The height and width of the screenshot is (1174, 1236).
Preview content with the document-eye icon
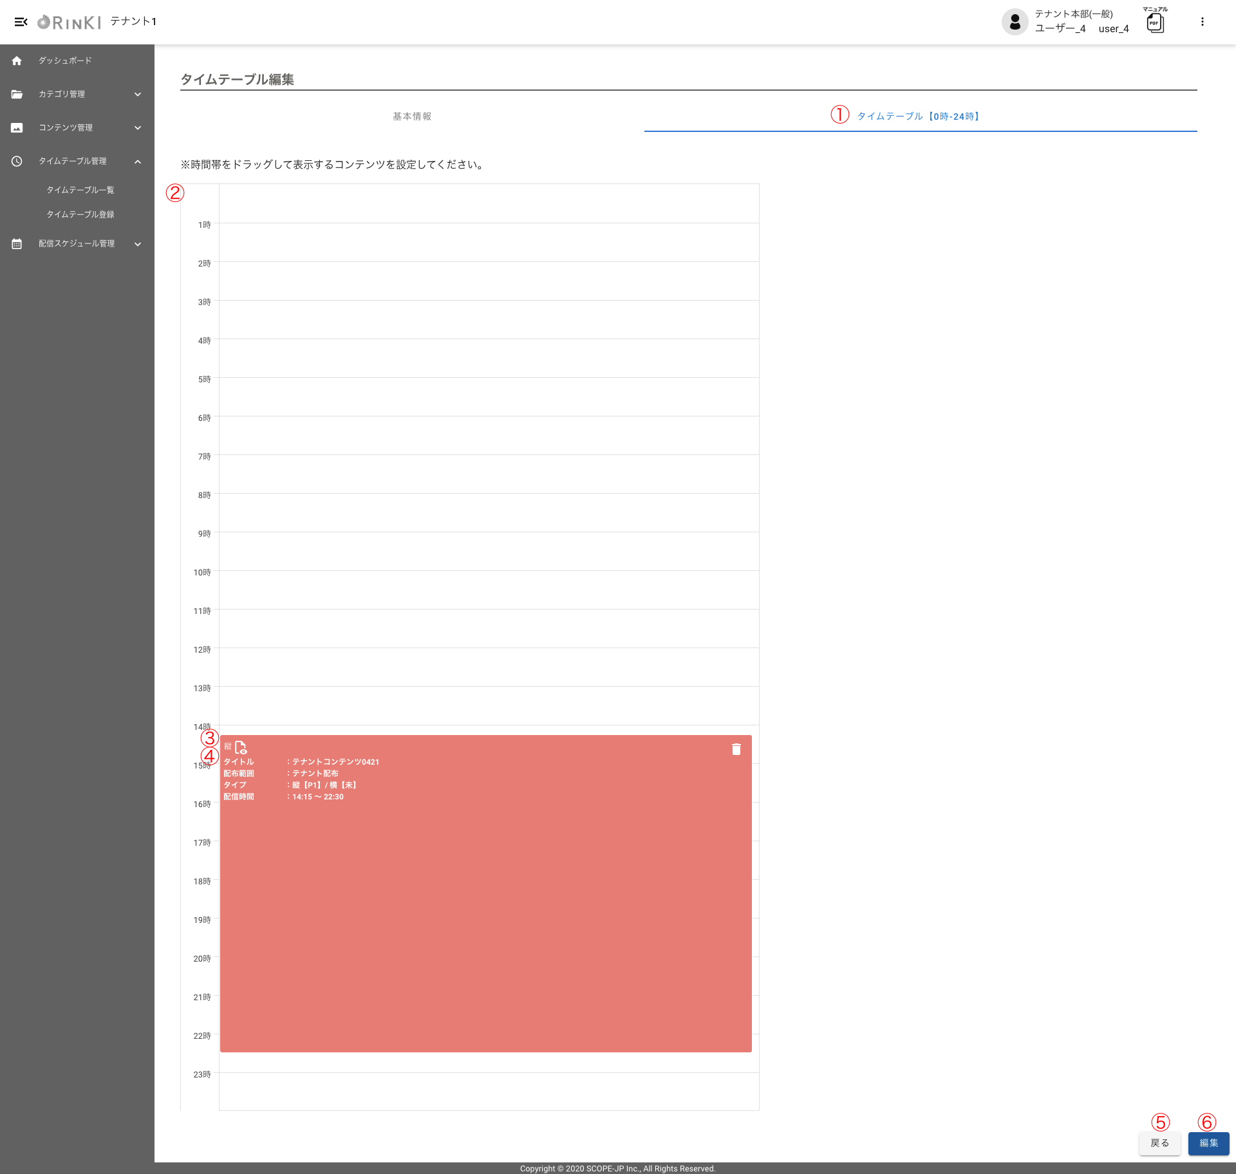[x=241, y=747]
